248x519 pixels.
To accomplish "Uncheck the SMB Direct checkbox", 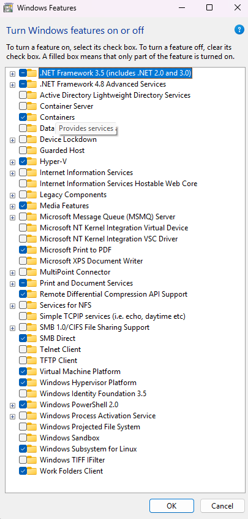I will pyautogui.click(x=23, y=338).
